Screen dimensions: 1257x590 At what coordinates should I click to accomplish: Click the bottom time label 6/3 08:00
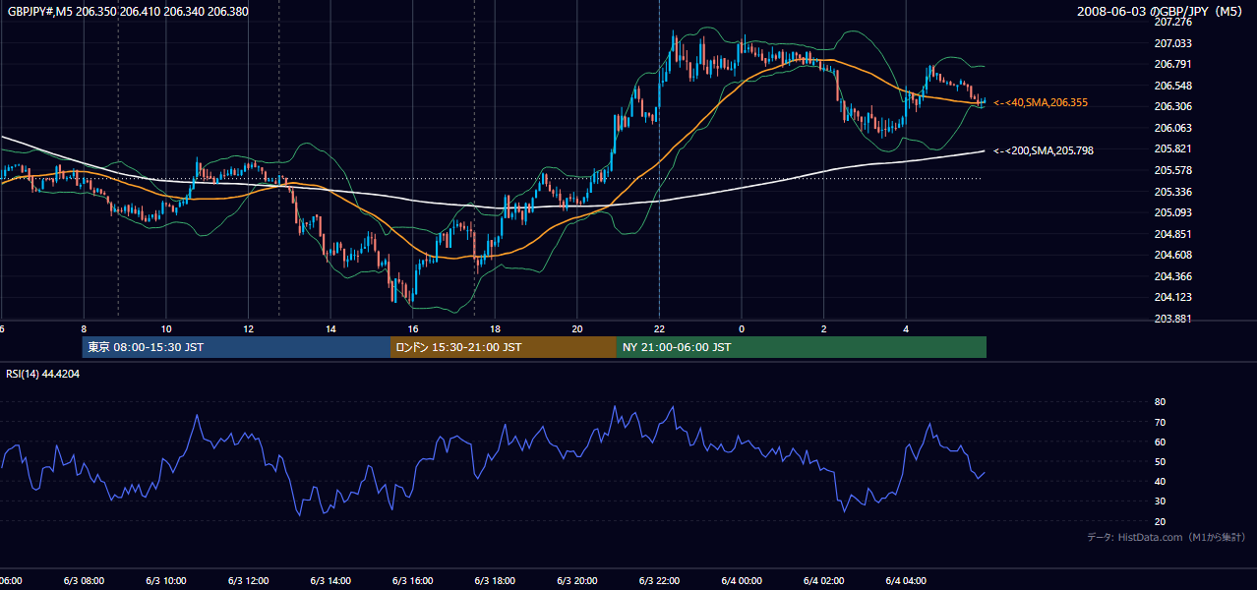pos(84,581)
